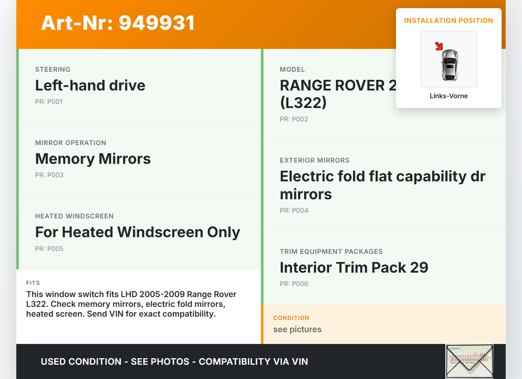Click the PR: P006 code

(x=294, y=284)
